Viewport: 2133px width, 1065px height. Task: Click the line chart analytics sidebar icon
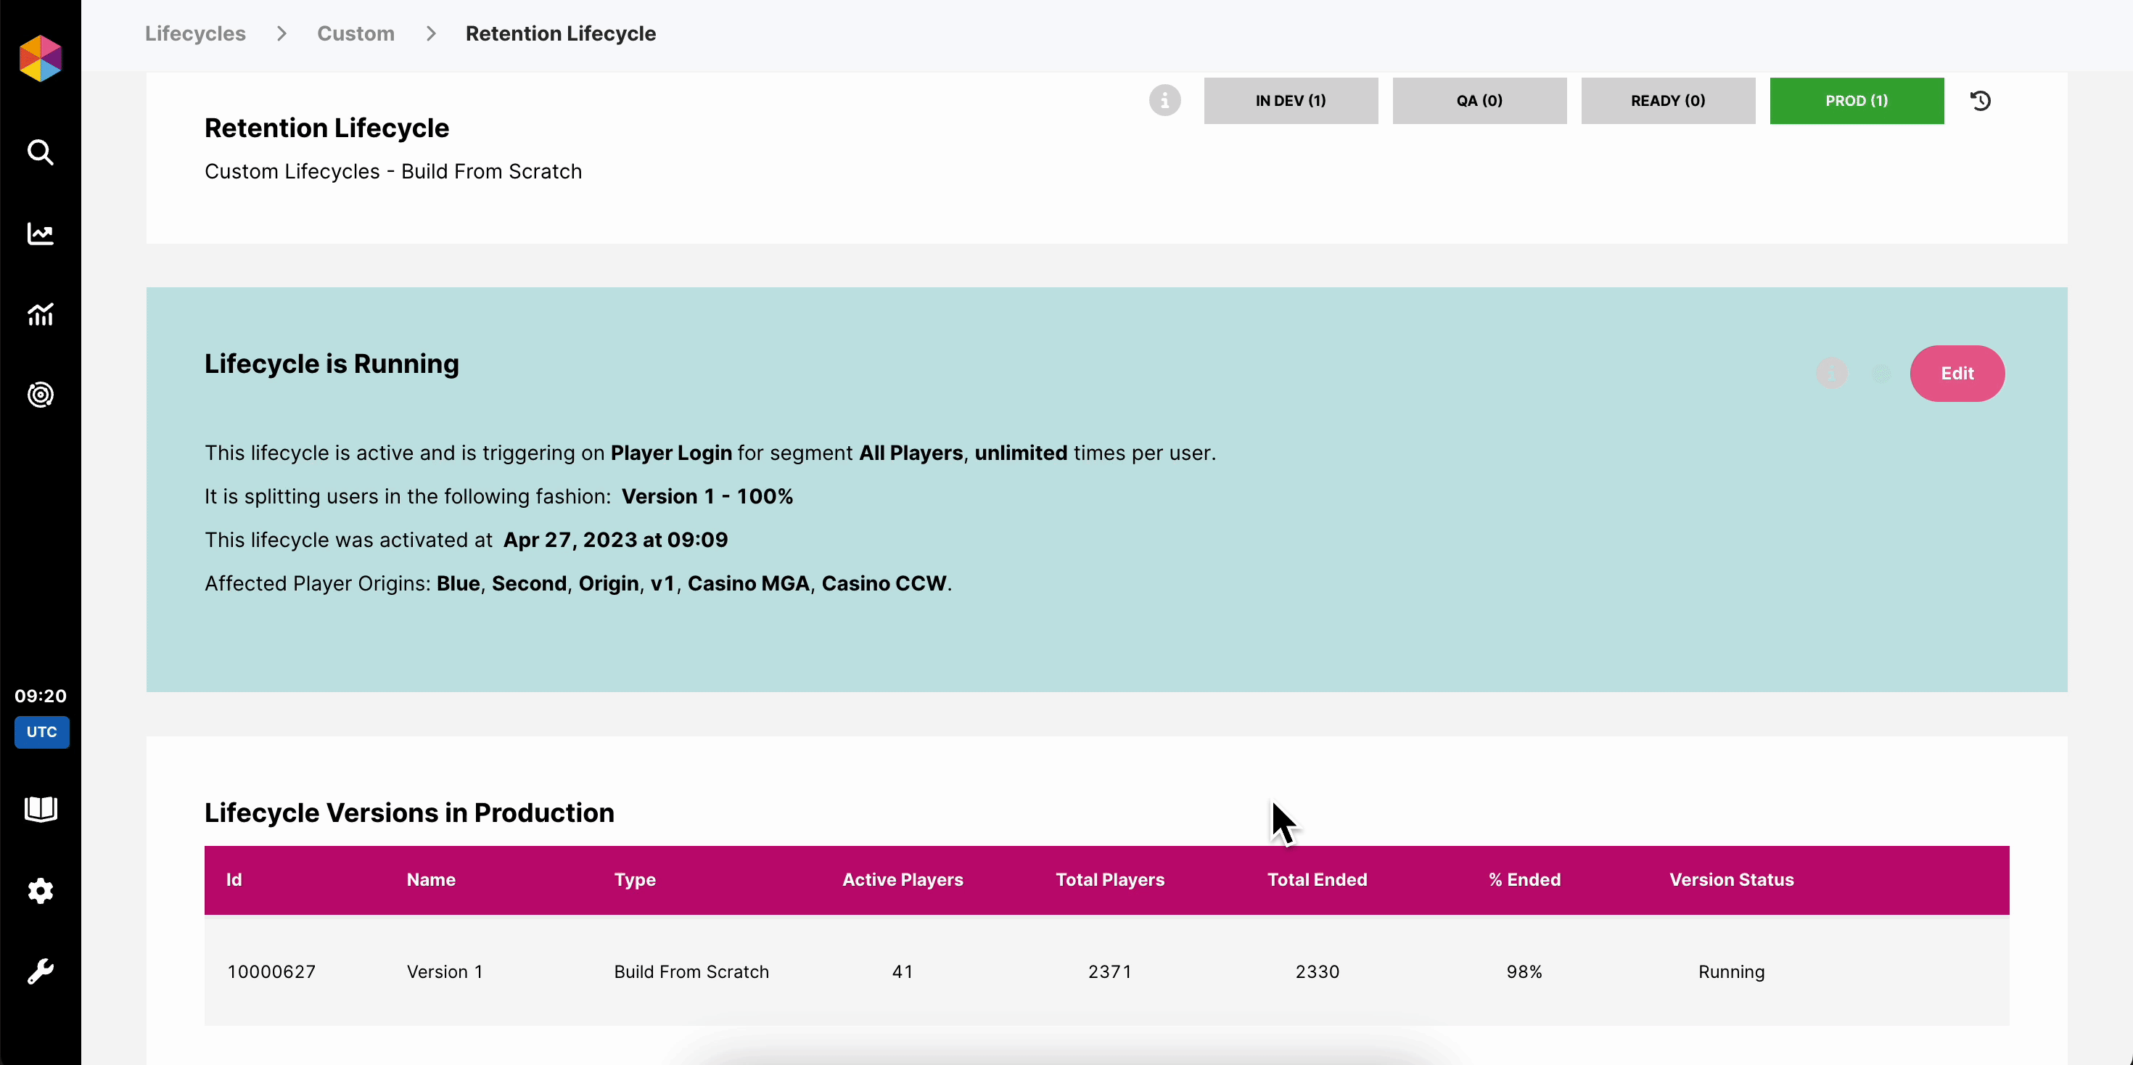click(40, 234)
